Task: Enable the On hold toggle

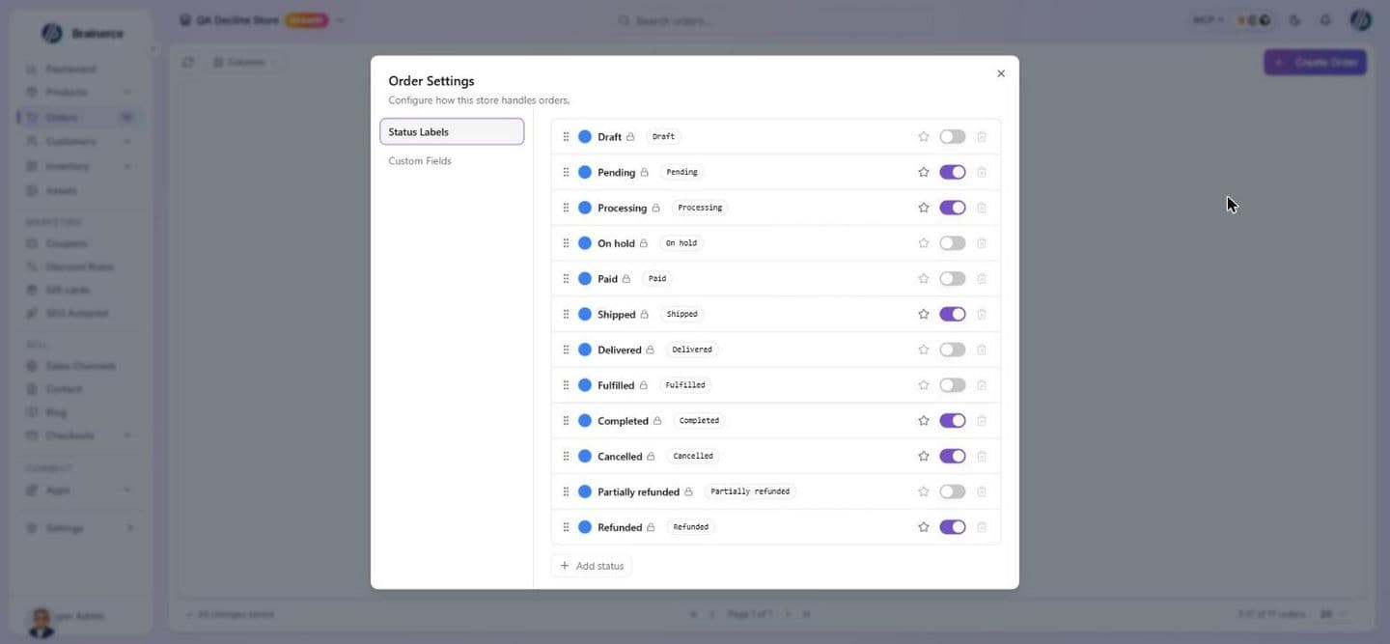Action: [953, 243]
